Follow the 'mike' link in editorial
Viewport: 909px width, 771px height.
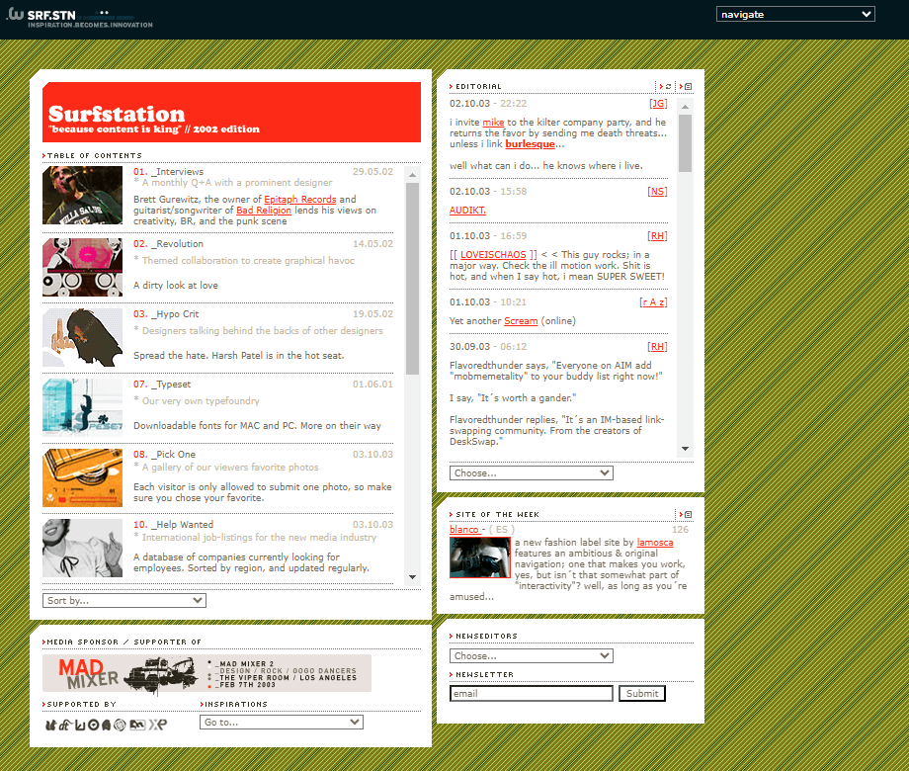click(x=493, y=123)
